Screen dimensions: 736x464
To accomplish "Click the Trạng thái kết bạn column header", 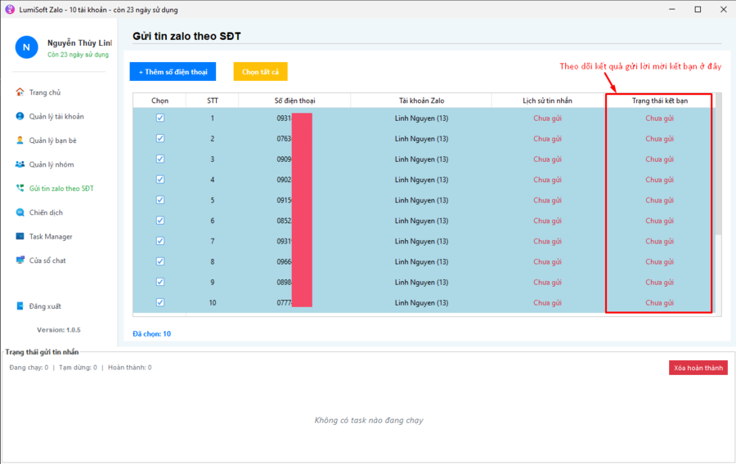I will 659,100.
